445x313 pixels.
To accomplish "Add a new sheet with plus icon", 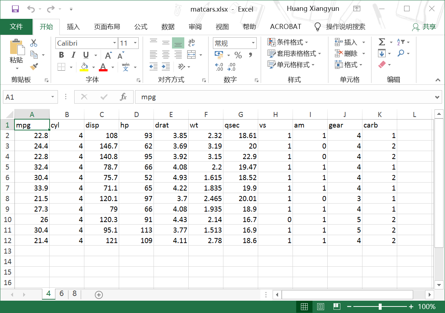I will point(98,295).
